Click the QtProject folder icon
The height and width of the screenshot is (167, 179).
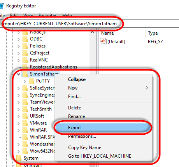click(x=25, y=53)
